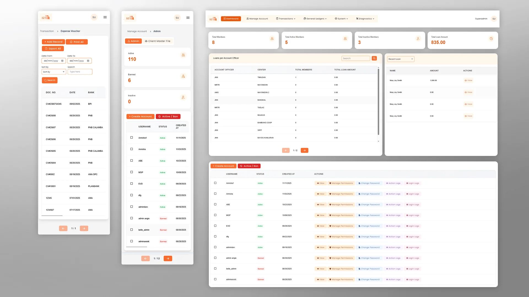Viewport: 529px width, 297px height.
Task: Switch to Client Master File tab
Action: (158, 41)
